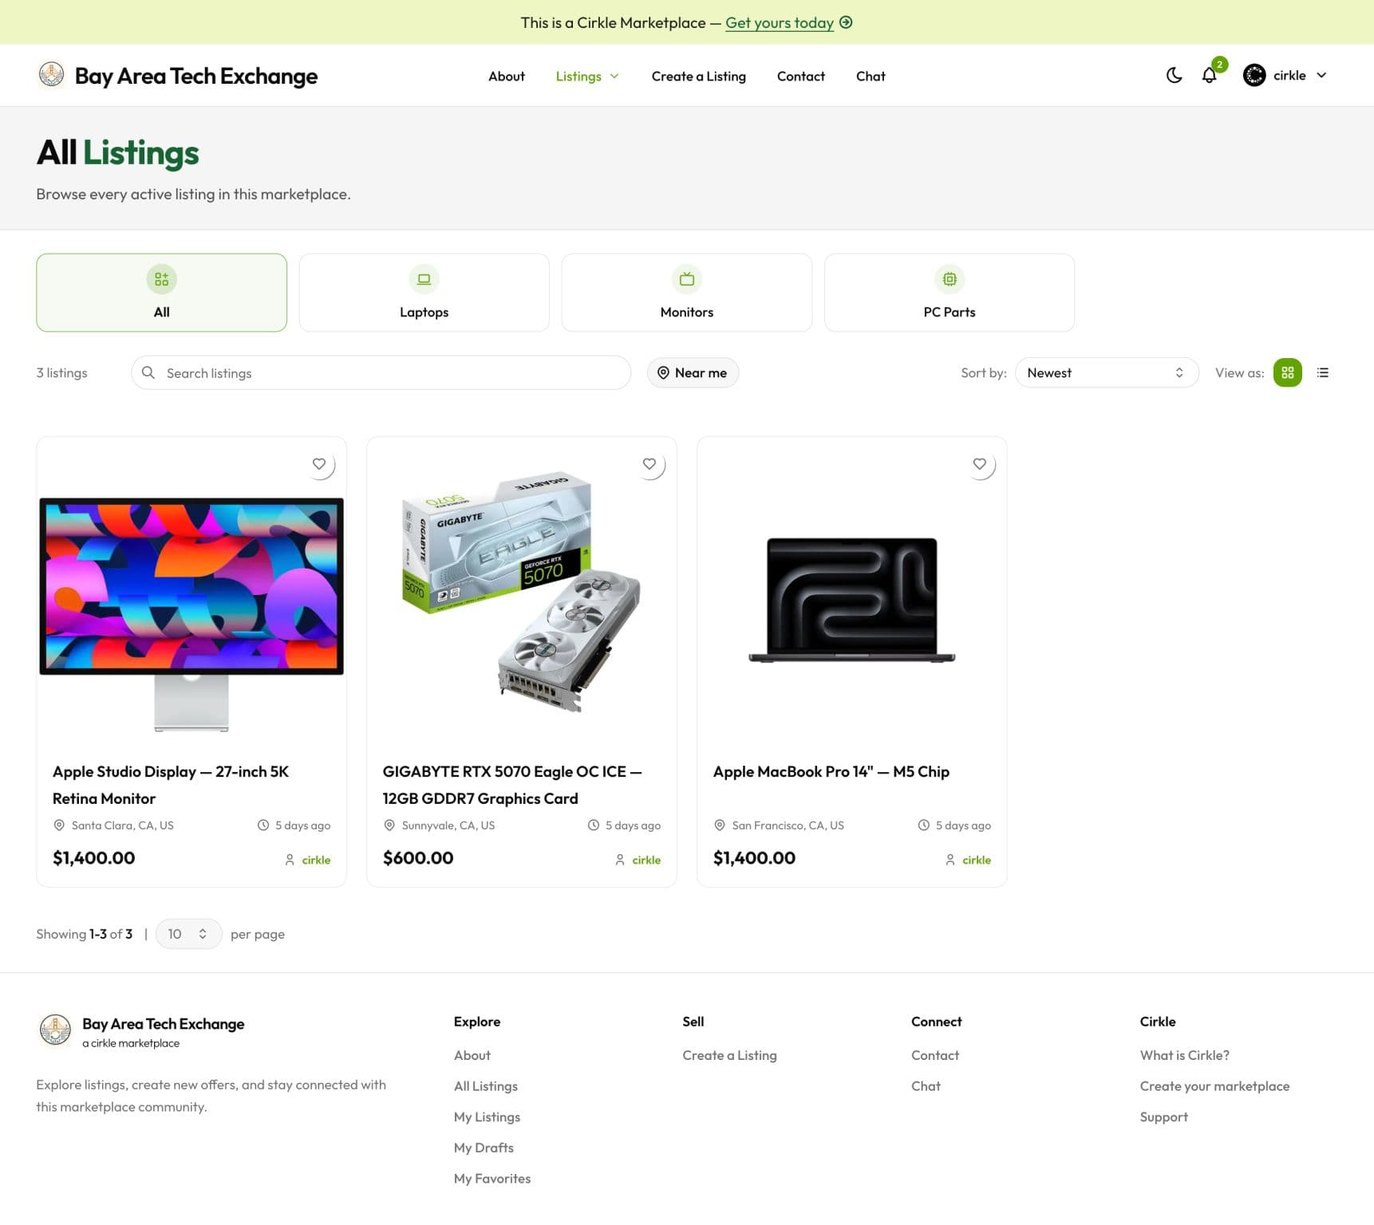The height and width of the screenshot is (1225, 1374).
Task: Select the Laptops category tab
Action: (424, 293)
